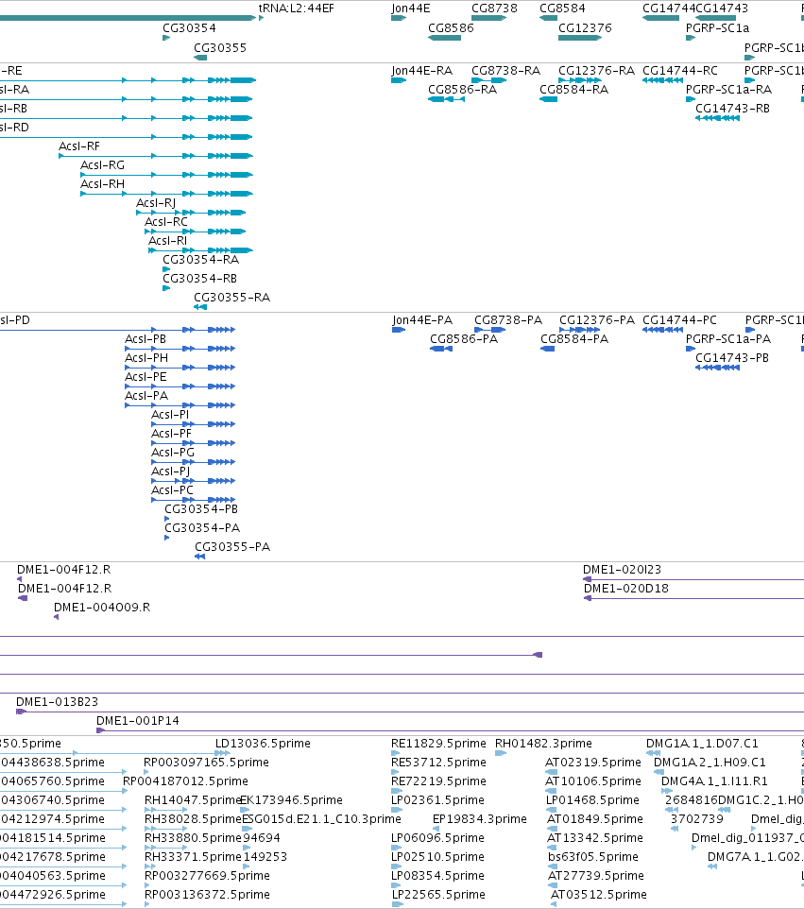Select the CG30355 gene label

pyautogui.click(x=220, y=47)
